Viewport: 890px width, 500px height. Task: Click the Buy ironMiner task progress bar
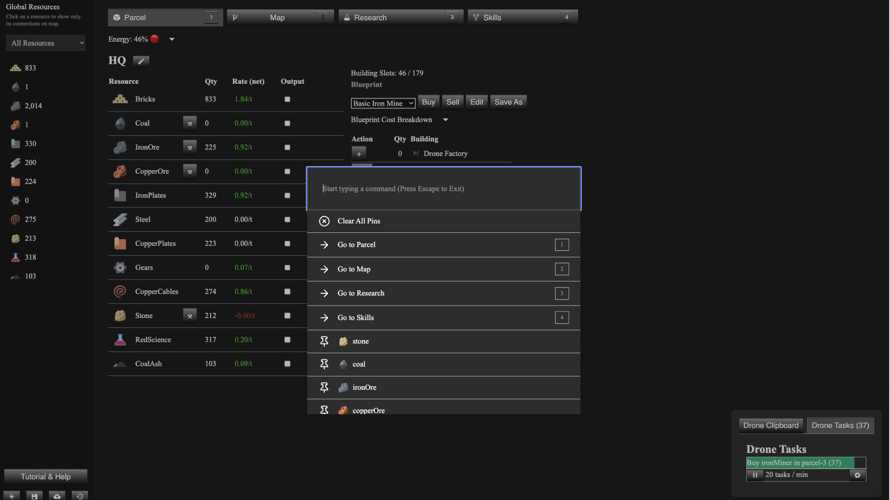tap(806, 463)
